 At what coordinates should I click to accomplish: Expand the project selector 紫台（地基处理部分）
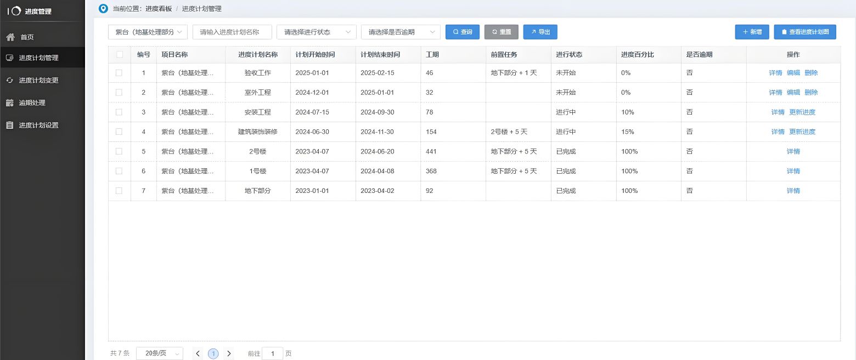tap(147, 32)
